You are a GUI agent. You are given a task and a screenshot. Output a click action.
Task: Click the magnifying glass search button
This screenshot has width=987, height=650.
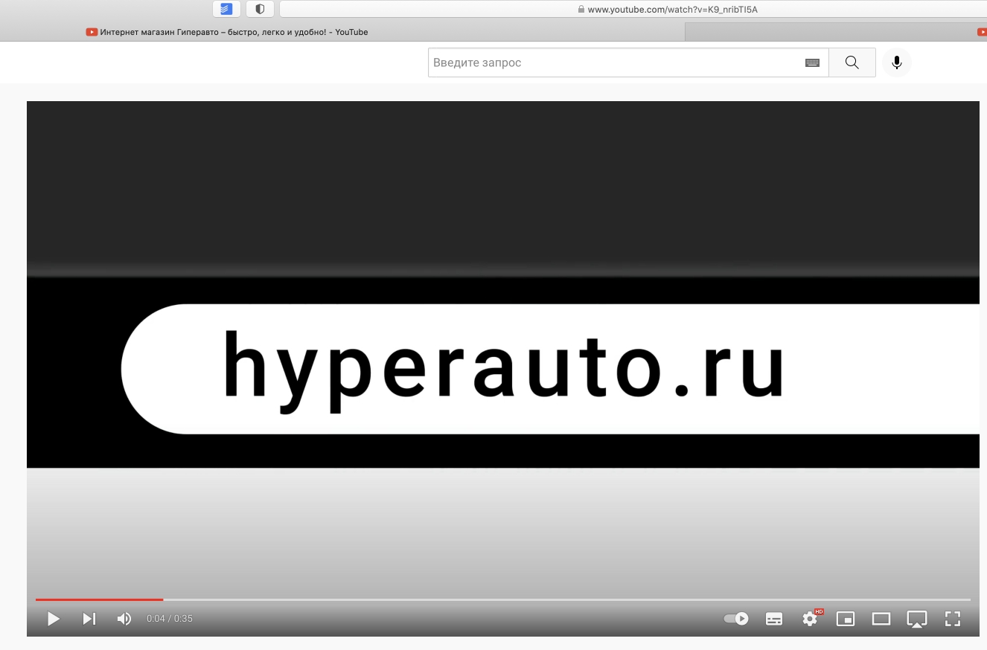852,63
